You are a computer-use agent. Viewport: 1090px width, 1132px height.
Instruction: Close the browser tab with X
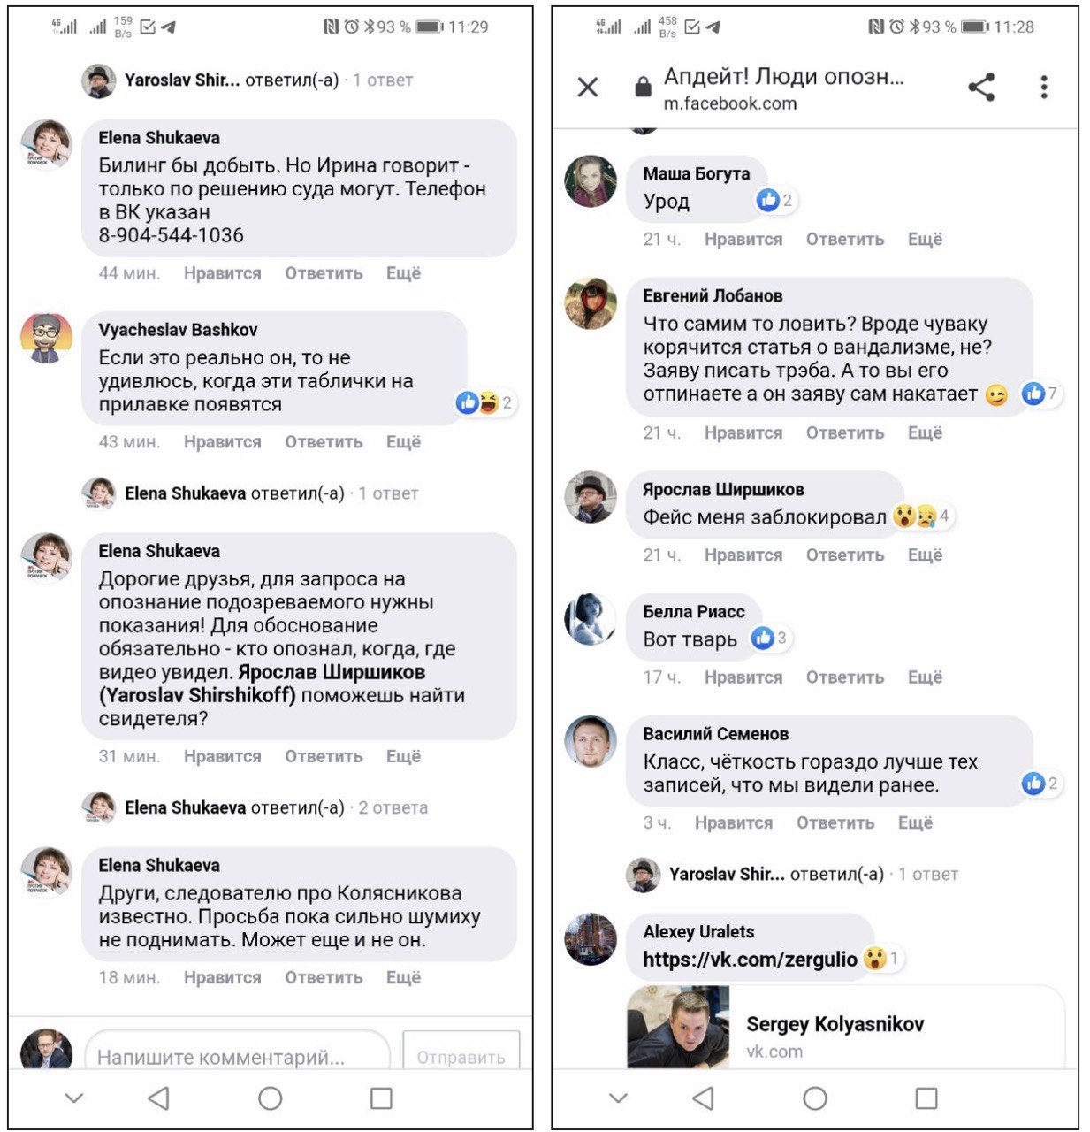588,87
